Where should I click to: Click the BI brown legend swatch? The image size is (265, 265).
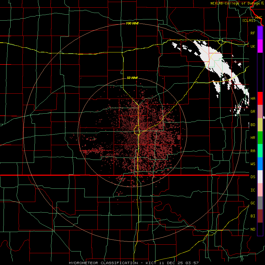point(260,216)
